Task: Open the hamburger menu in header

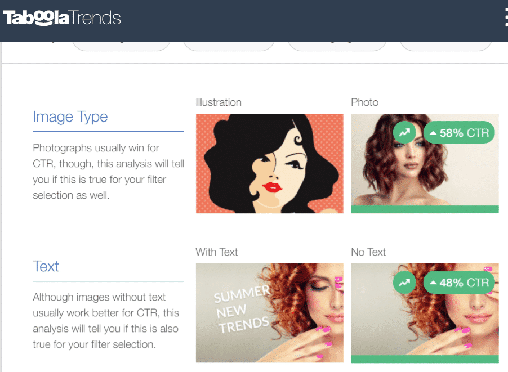Action: (506, 18)
